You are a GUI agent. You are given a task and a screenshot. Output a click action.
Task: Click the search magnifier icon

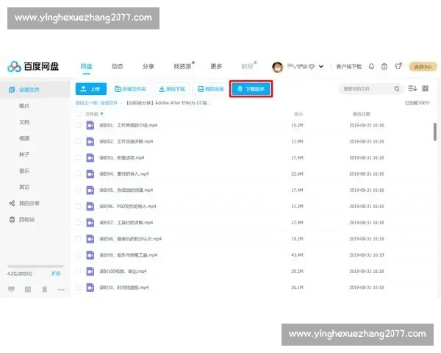[x=397, y=89]
